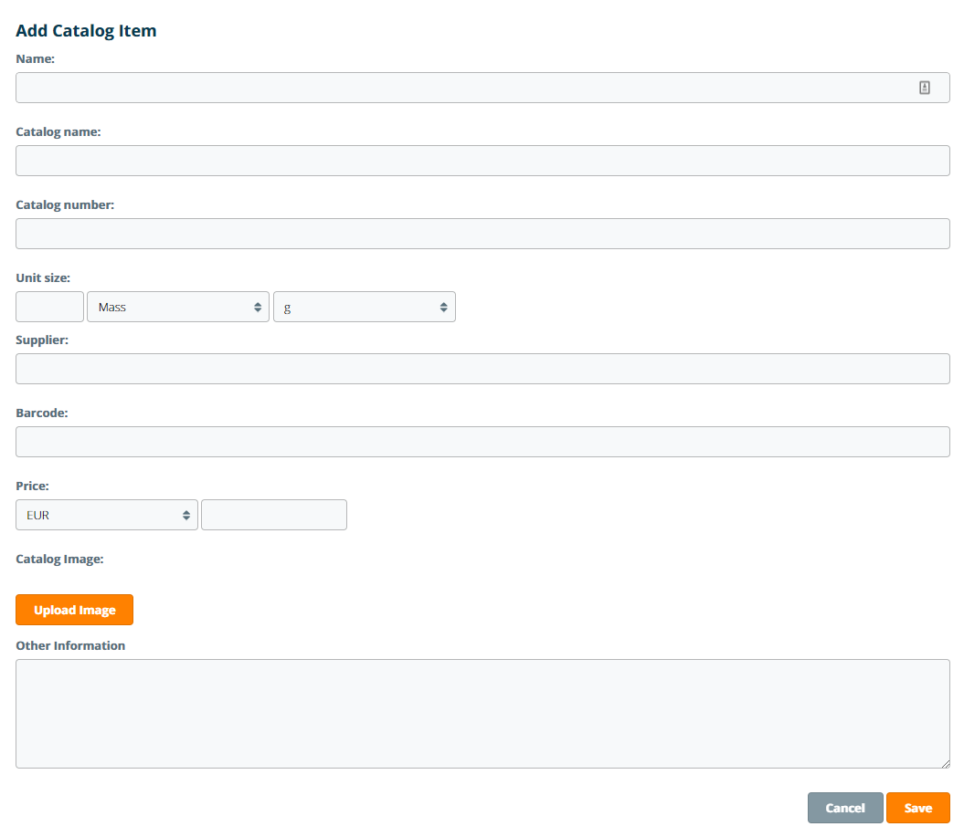Expand the g unit dropdown
Image resolution: width=964 pixels, height=837 pixels.
364,307
